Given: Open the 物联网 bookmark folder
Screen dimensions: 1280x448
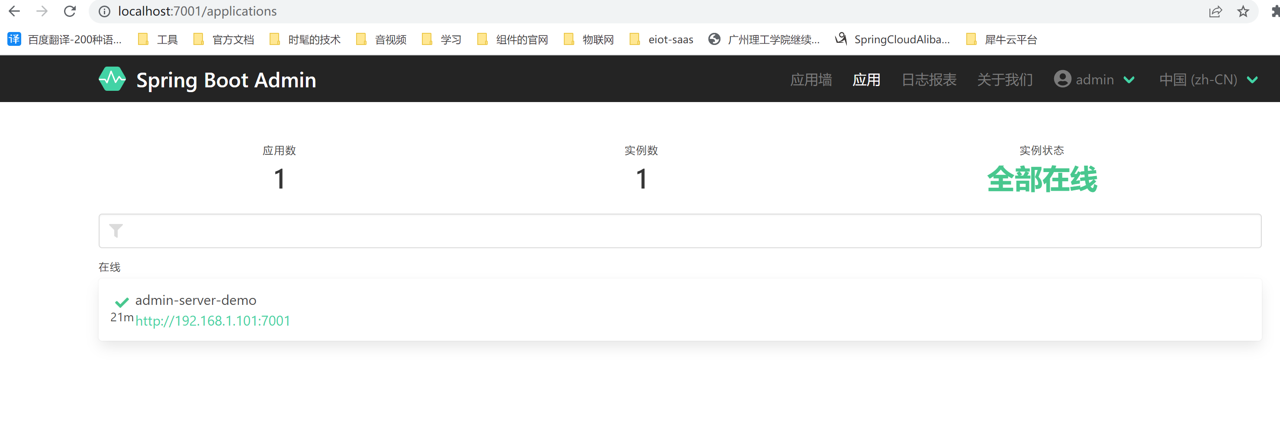Looking at the screenshot, I should point(589,39).
